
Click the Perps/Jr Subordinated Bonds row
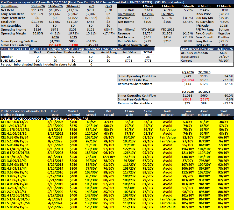(117, 64)
